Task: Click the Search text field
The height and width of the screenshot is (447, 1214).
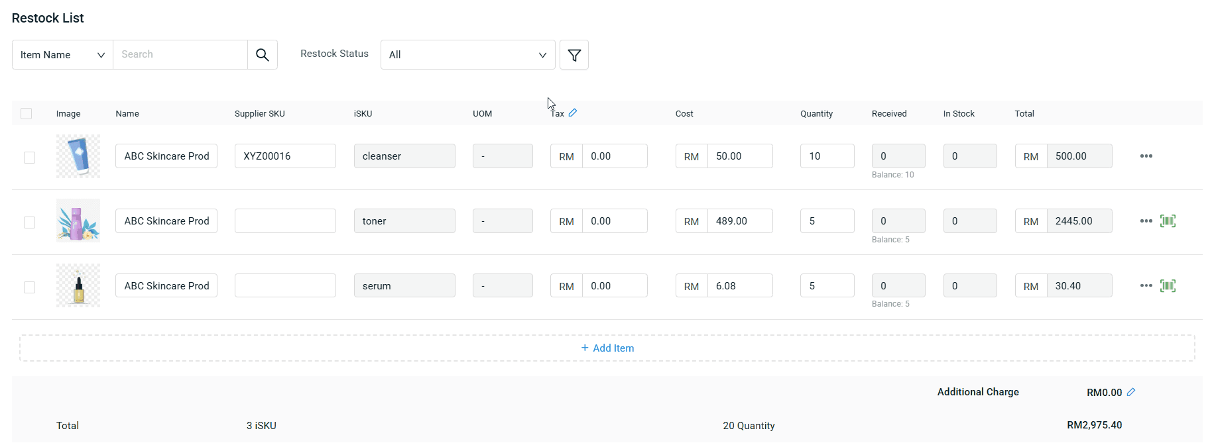Action: 180,55
